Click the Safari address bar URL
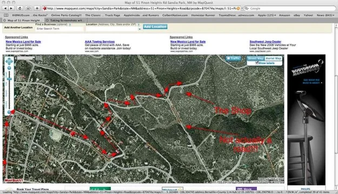This screenshot has width=338, height=194. pyautogui.click(x=141, y=9)
